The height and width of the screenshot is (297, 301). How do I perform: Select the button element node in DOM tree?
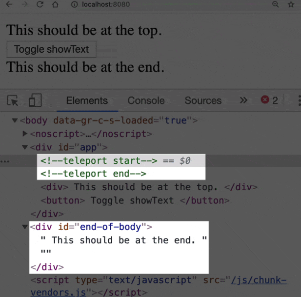click(135, 200)
